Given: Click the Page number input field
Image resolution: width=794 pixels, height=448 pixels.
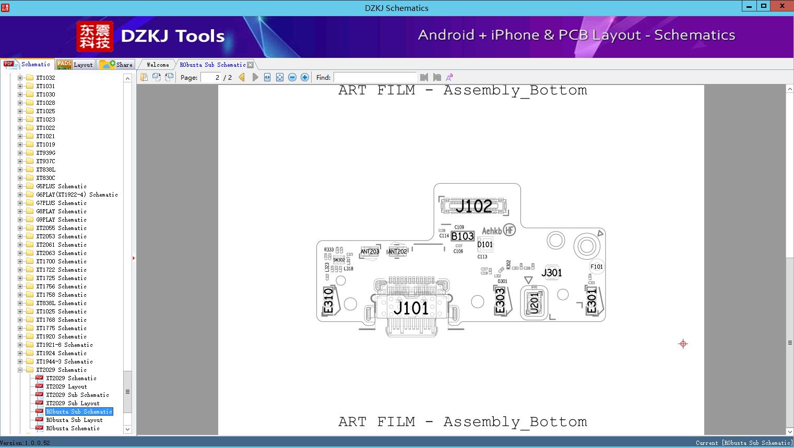Looking at the screenshot, I should click(x=211, y=77).
